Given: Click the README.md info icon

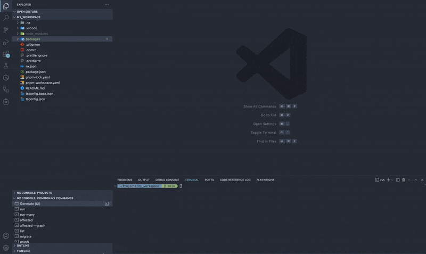Looking at the screenshot, I should 22,88.
